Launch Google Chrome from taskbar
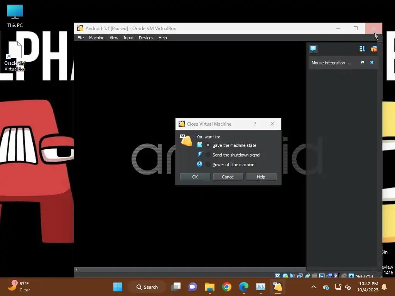 [227, 287]
